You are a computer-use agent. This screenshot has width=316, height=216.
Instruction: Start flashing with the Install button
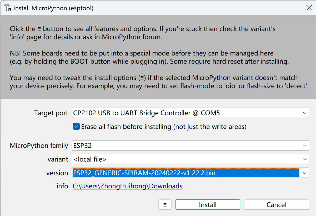(208, 205)
